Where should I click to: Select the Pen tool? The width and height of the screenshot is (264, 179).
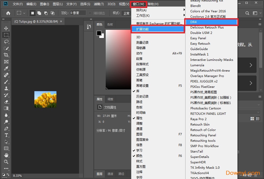pos(6,128)
